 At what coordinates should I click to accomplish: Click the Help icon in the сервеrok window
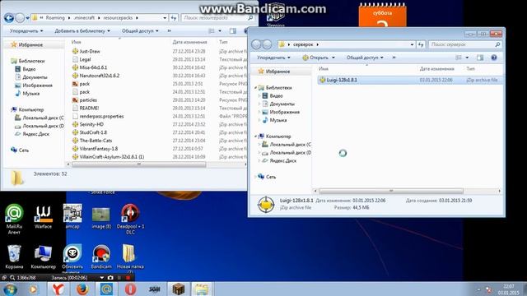pos(494,58)
